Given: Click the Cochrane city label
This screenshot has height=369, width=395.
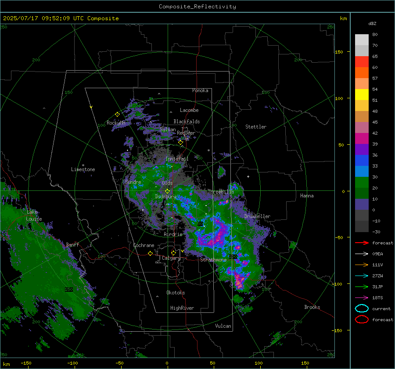Looking at the screenshot, I should pos(144,245).
